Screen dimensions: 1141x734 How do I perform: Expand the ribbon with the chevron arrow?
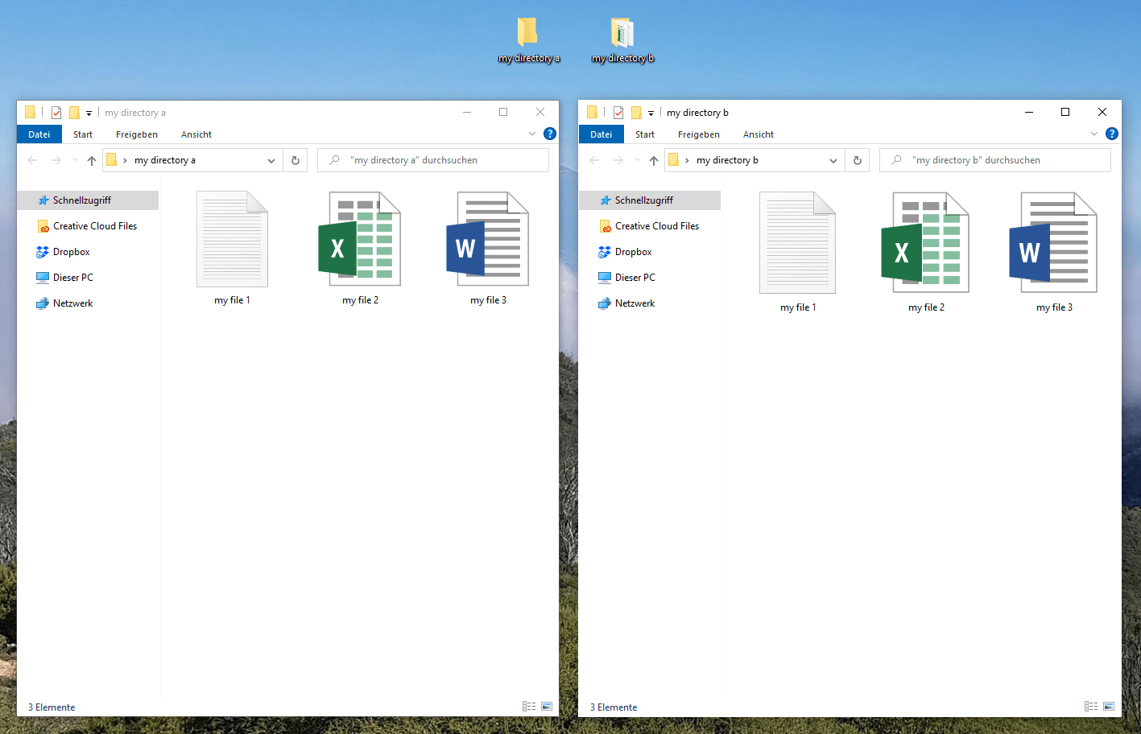(x=531, y=133)
